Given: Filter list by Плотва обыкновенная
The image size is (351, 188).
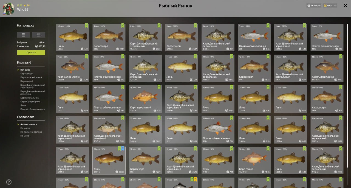Looking at the screenshot, I should tap(32, 109).
